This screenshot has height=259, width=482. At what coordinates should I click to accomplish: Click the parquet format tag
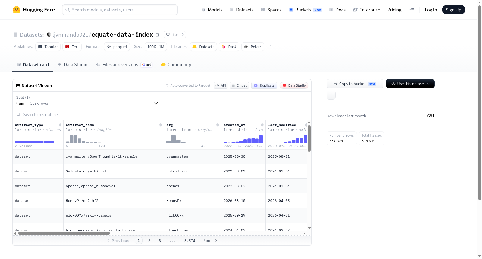[117, 47]
